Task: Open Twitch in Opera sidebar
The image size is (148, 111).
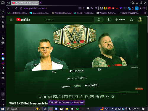Action: (3, 54)
